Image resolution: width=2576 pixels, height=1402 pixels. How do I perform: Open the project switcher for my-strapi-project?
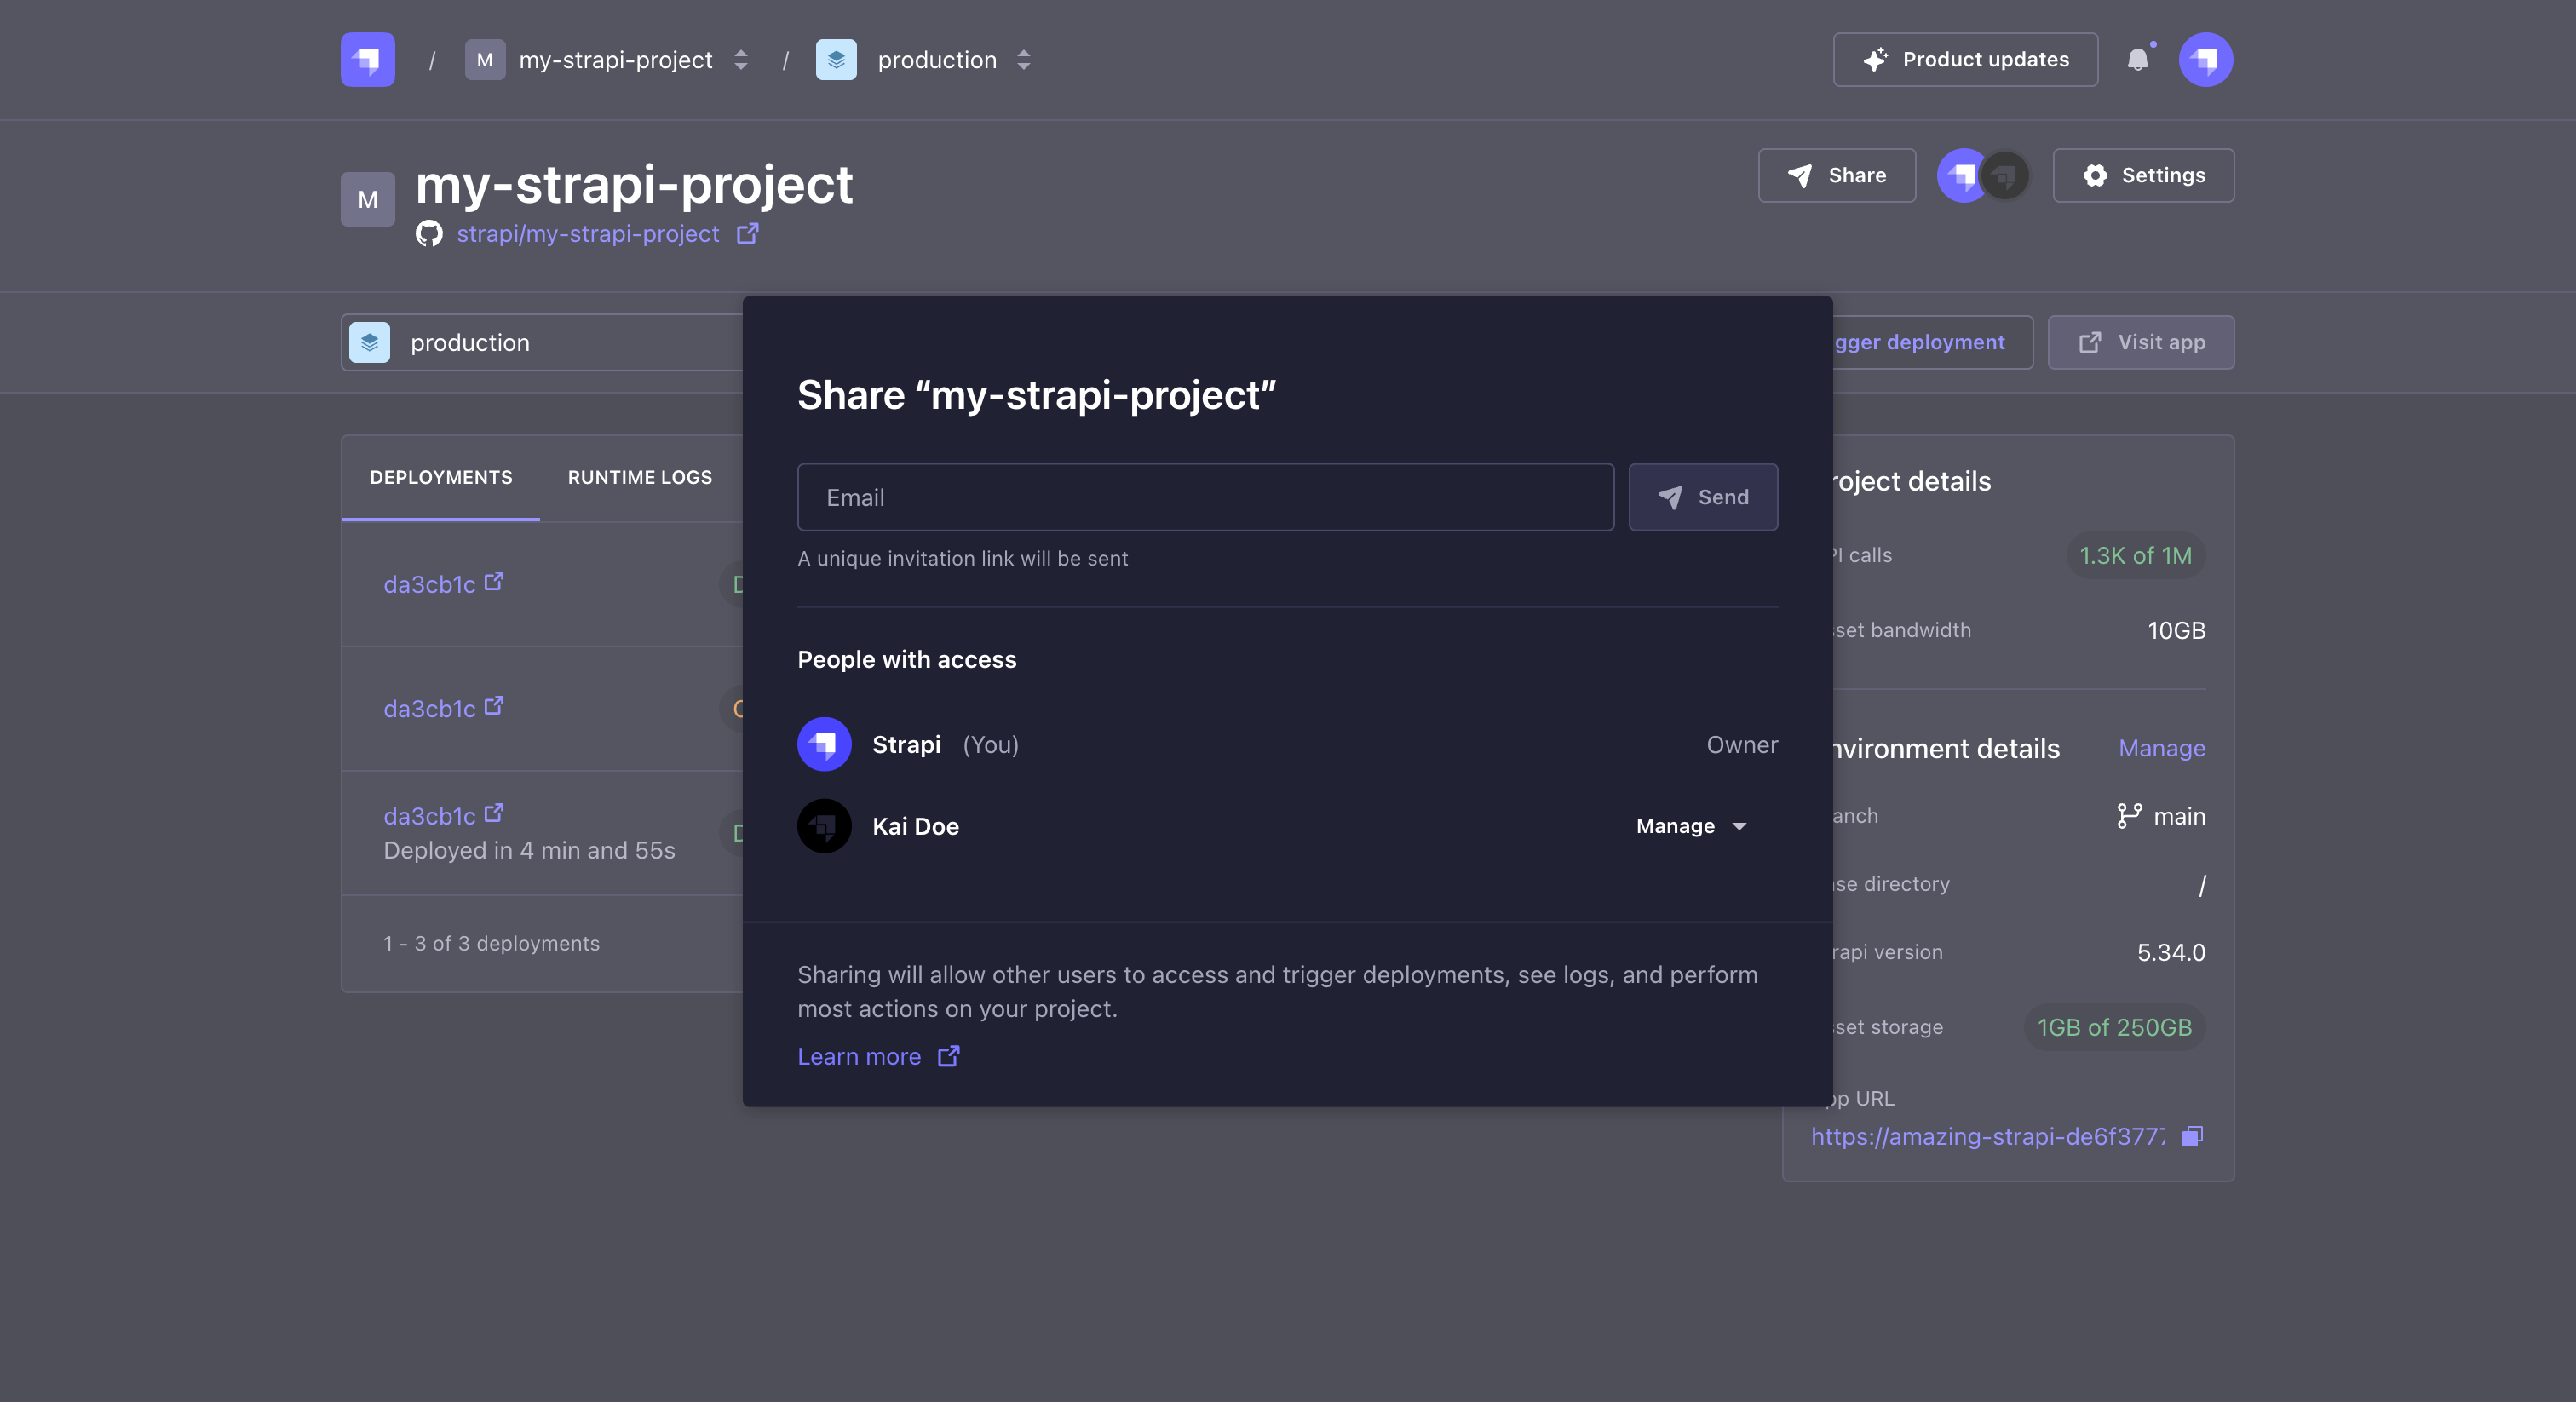(740, 59)
